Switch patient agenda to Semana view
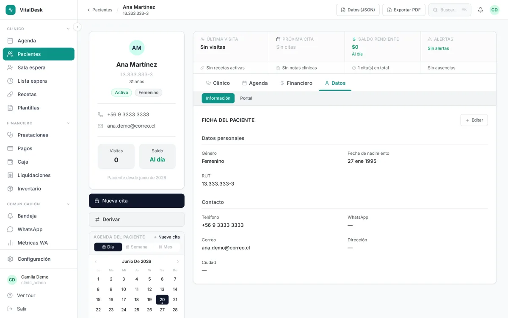The width and height of the screenshot is (508, 318). 137,247
